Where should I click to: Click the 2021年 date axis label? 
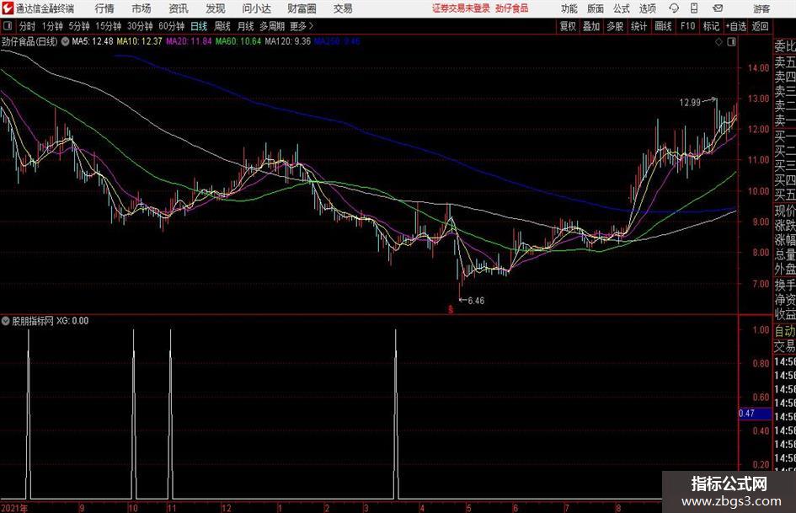pyautogui.click(x=14, y=508)
